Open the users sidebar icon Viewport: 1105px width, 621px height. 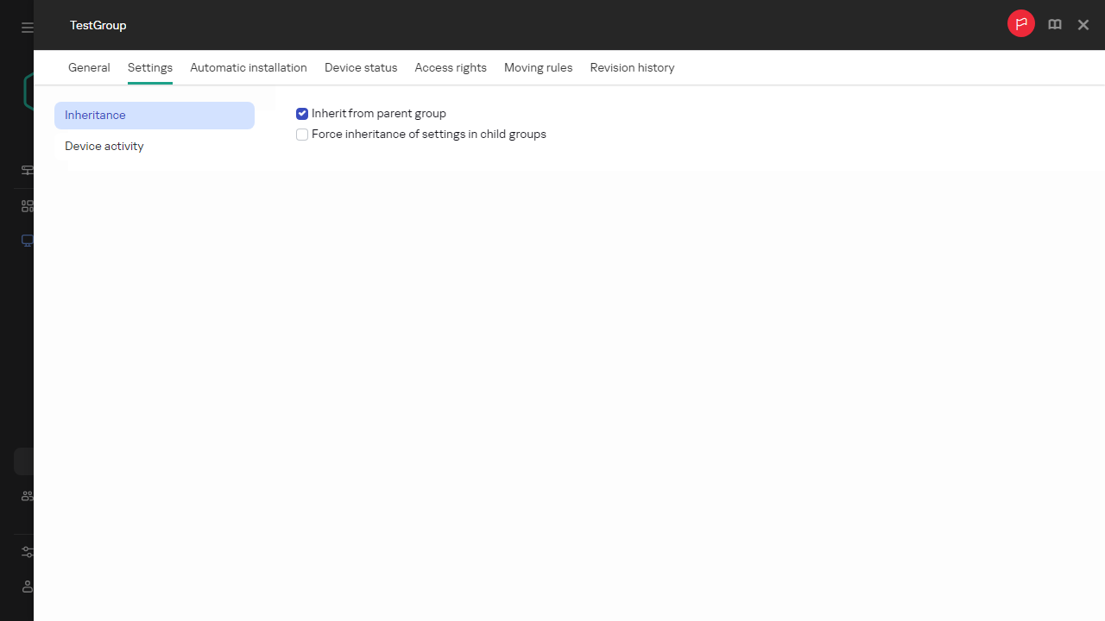28,496
